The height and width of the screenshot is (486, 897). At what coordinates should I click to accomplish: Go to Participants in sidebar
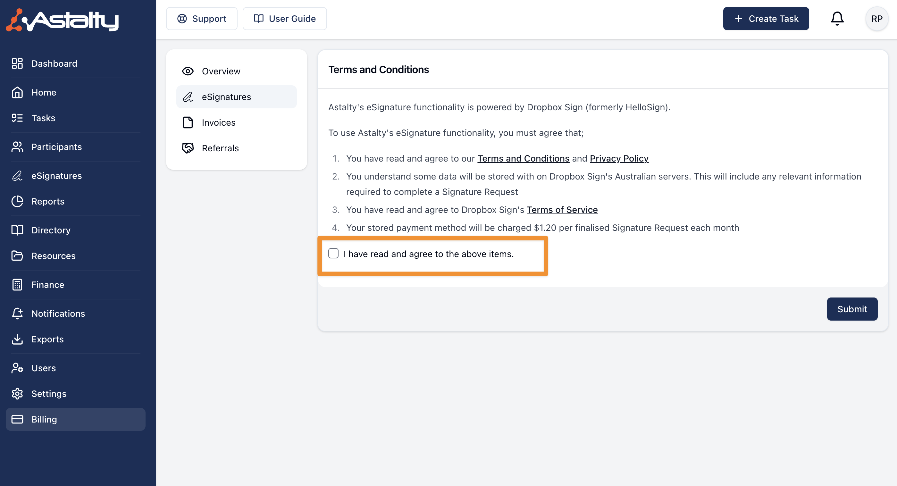coord(56,147)
